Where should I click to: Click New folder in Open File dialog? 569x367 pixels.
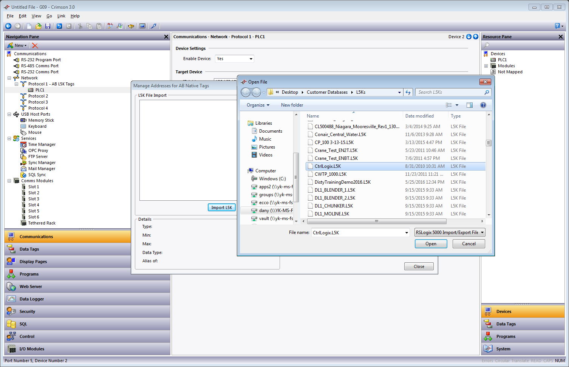pos(292,105)
